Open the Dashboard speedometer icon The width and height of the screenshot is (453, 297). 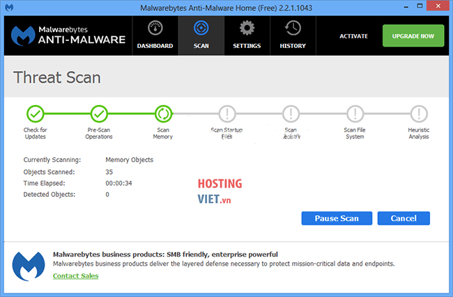pyautogui.click(x=155, y=29)
